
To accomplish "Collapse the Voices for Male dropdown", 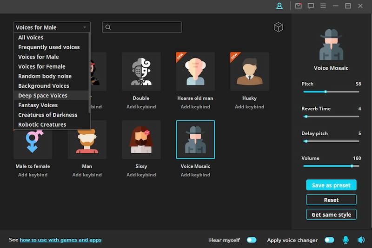I will 52,27.
